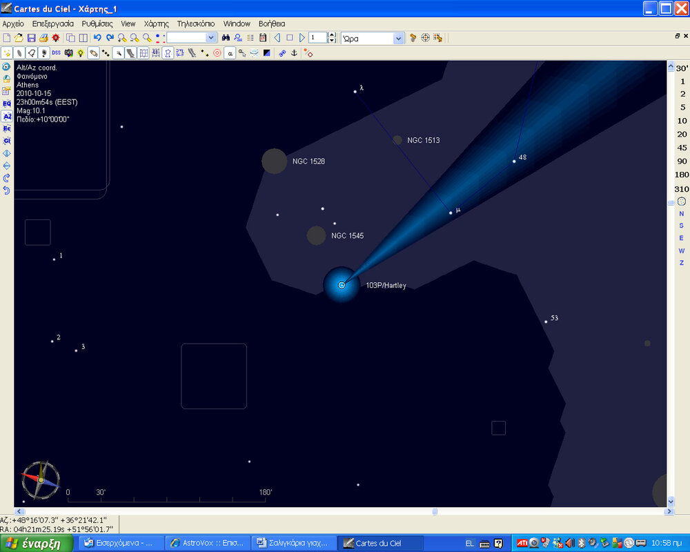Click the save floppy disk icon
This screenshot has height=552, width=690.
point(31,38)
